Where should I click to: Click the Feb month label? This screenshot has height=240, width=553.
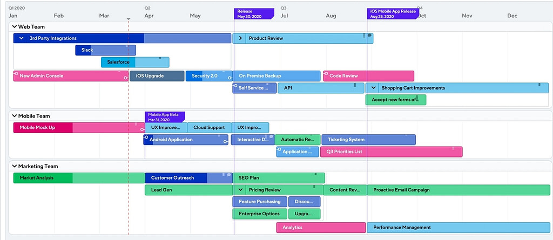[58, 16]
